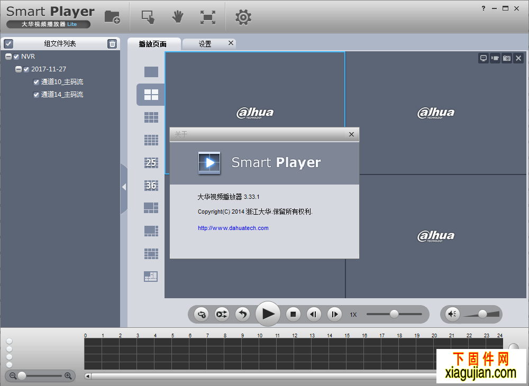Select the bottom-right video pane
Image resolution: width=529 pixels, height=386 pixels.
click(x=436, y=236)
